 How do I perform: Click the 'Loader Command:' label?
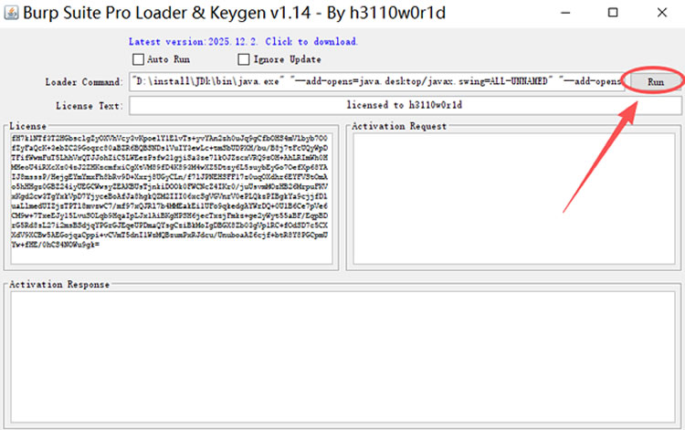point(83,82)
